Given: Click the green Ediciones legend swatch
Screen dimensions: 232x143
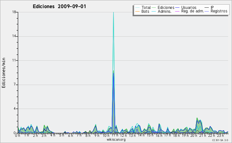Looking at the screenshot, I should 154,8.
